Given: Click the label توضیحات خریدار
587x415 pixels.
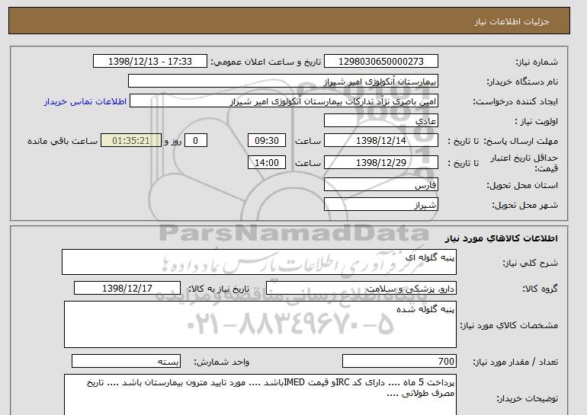Looking at the screenshot, I should pos(527,398).
